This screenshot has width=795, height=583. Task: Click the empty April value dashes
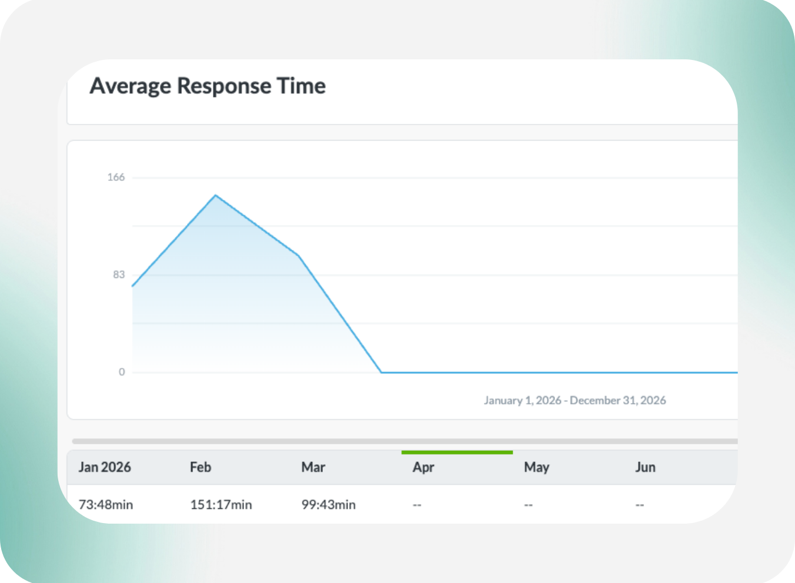[417, 505]
